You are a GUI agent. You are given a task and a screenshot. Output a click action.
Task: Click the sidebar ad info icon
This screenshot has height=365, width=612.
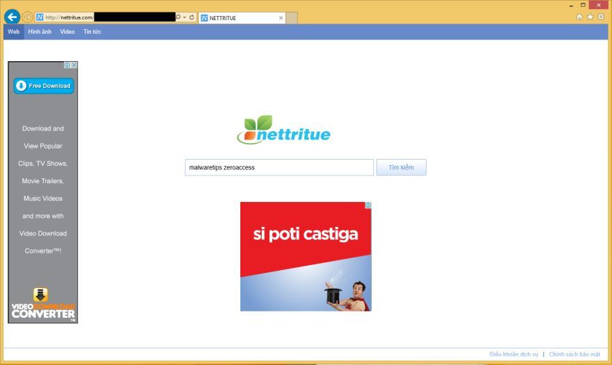pyautogui.click(x=67, y=65)
